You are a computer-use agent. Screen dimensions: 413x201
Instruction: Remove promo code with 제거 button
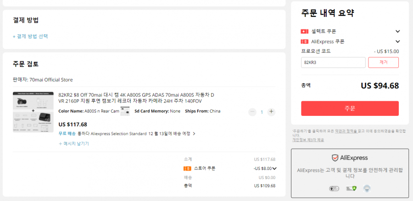[383, 63]
